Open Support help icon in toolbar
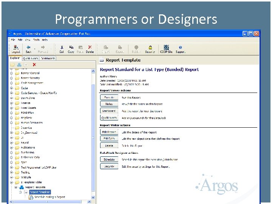This screenshot has height=204, width=272. pos(181,47)
